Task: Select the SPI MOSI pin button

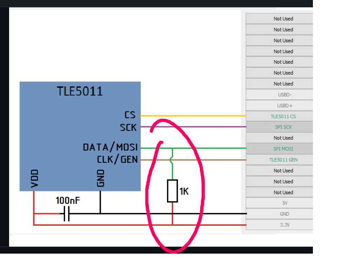Action: (x=279, y=149)
